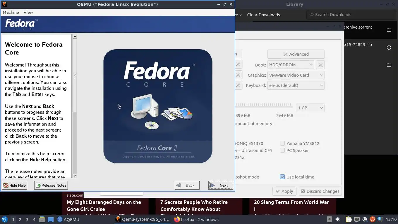This screenshot has height=224, width=398.
Task: Open the system start menu icon in taskbar
Action: [5, 219]
